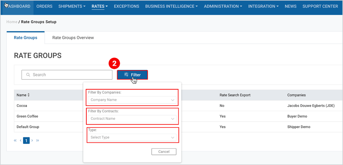Click the Jacobs Douwe Egberts (JDE) cell

pyautogui.click(x=311, y=106)
